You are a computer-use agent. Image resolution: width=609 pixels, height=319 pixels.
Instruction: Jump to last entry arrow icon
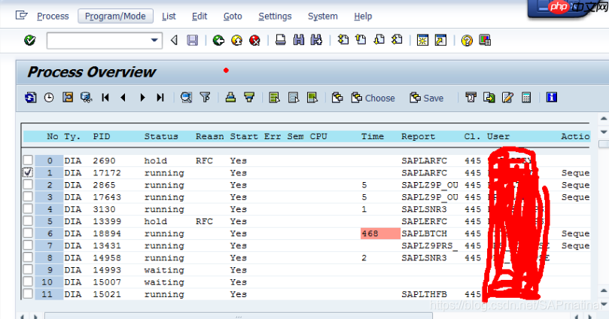click(160, 97)
